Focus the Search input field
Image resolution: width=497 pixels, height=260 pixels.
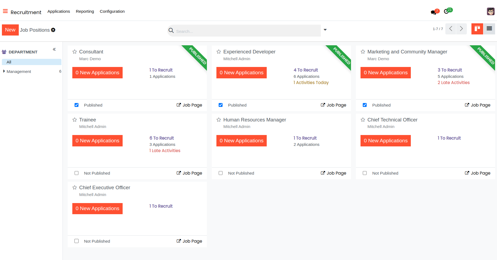pyautogui.click(x=245, y=31)
